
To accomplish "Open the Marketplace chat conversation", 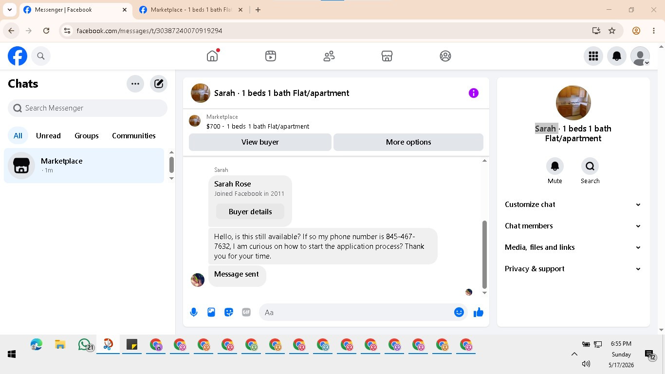I will pyautogui.click(x=84, y=166).
